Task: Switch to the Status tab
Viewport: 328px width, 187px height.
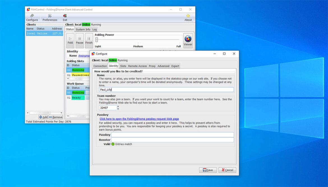Action: coord(70,29)
